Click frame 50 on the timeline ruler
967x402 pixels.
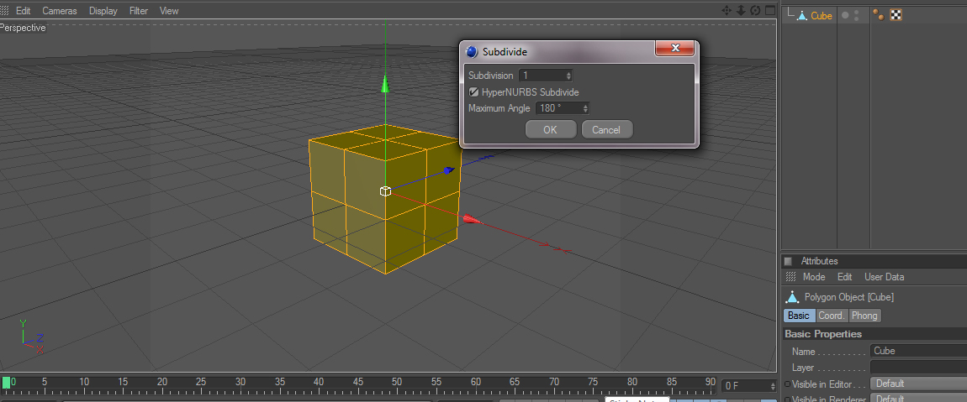[x=397, y=382]
